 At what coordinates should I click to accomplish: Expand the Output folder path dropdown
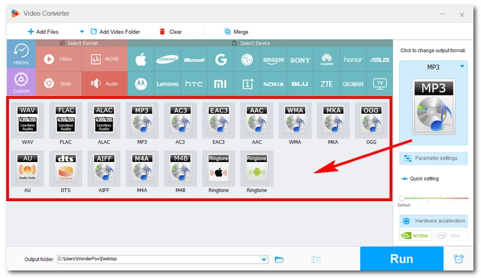click(x=264, y=259)
